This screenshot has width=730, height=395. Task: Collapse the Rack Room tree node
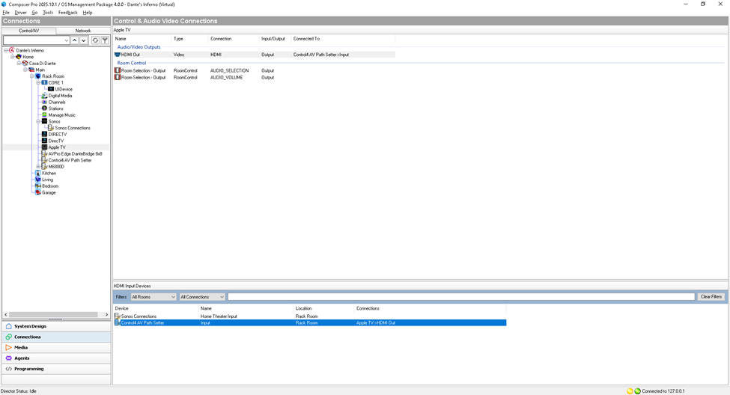[x=32, y=76]
